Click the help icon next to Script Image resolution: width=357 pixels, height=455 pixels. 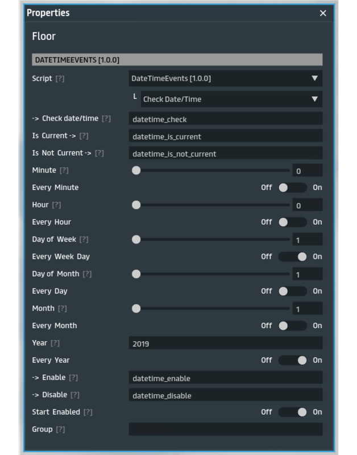[60, 78]
